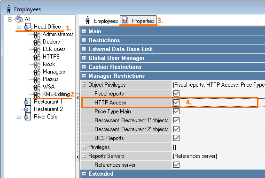This screenshot has height=178, width=265.
Task: Select River Cafe in the tree
Action: [46, 117]
